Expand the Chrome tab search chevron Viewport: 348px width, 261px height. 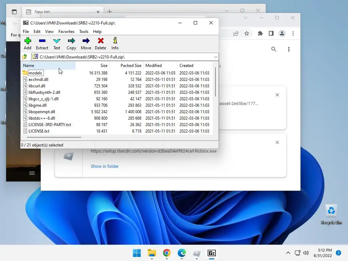click(x=245, y=18)
